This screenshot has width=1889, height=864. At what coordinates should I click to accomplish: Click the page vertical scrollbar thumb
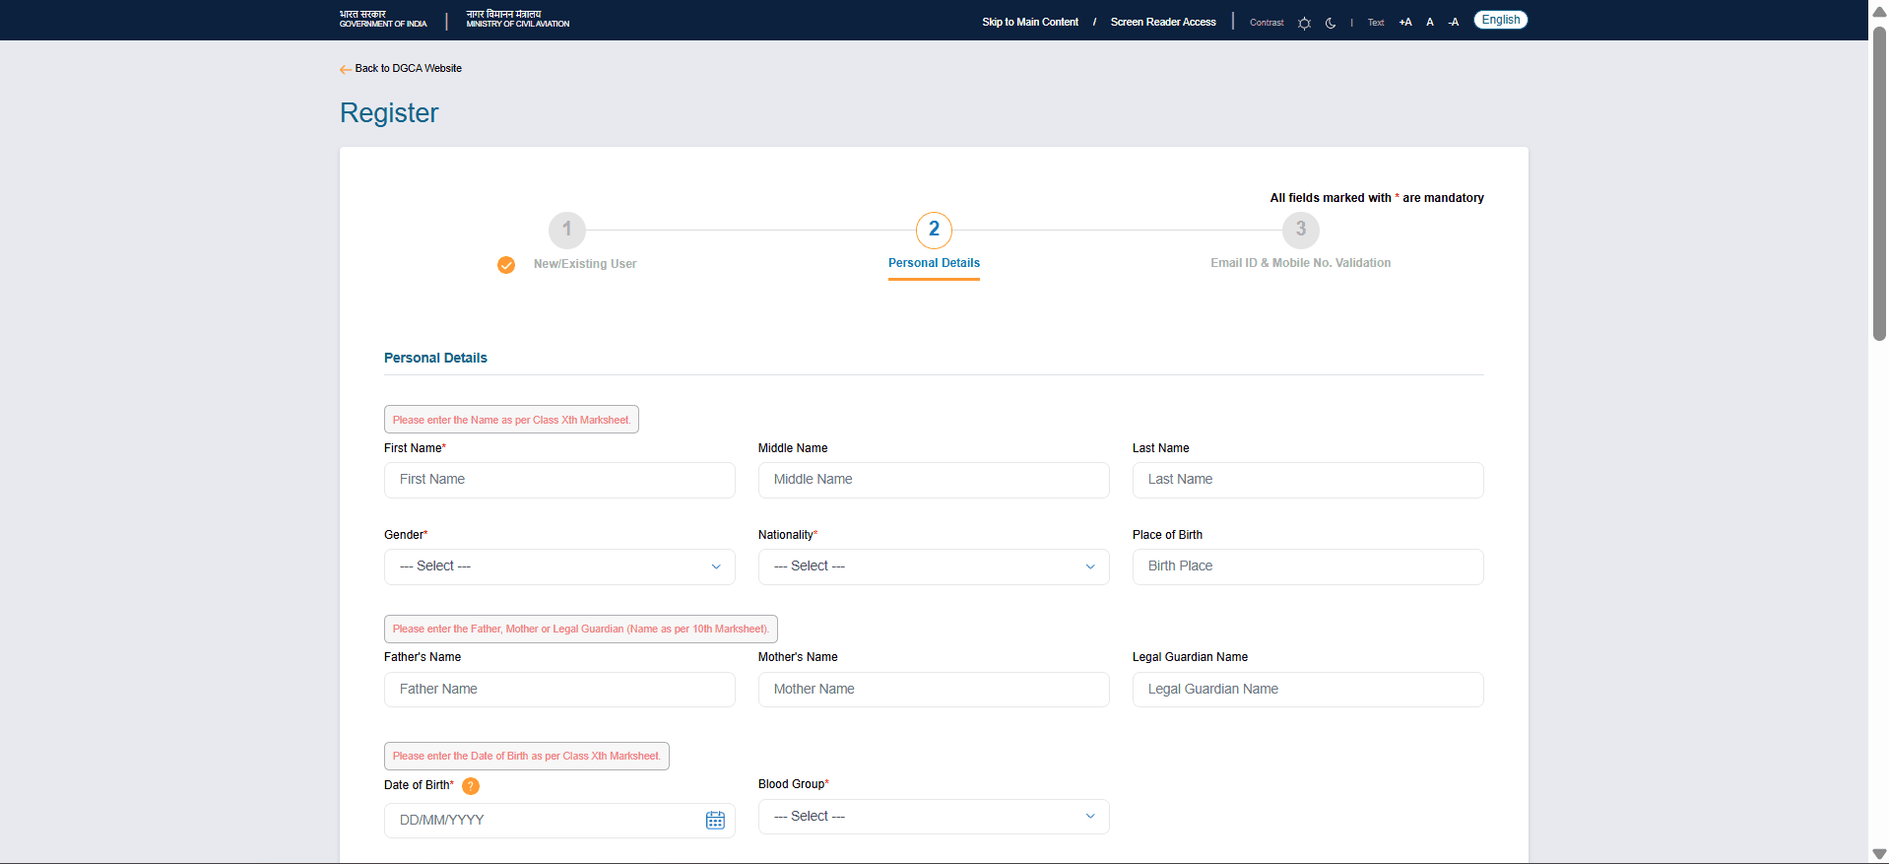1879,183
